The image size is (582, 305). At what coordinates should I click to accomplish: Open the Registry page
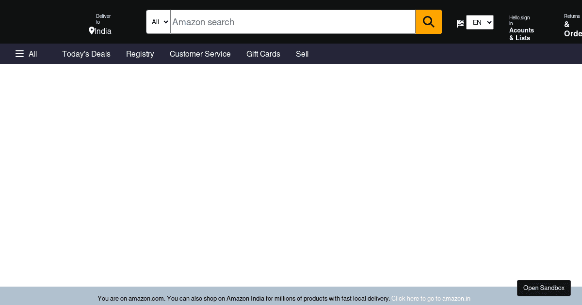tap(140, 54)
